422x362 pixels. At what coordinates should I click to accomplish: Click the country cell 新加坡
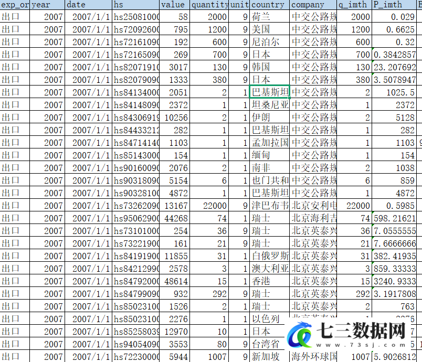270,357
